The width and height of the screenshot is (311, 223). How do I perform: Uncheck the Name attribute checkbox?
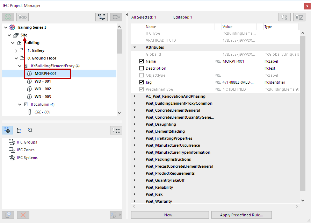pyautogui.click(x=142, y=61)
